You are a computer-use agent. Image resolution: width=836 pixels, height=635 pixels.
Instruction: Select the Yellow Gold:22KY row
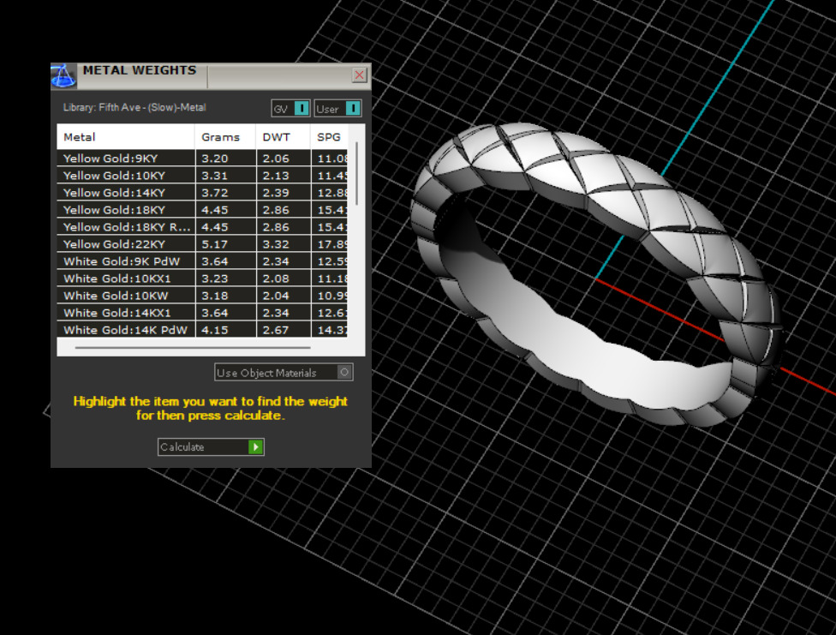point(203,244)
